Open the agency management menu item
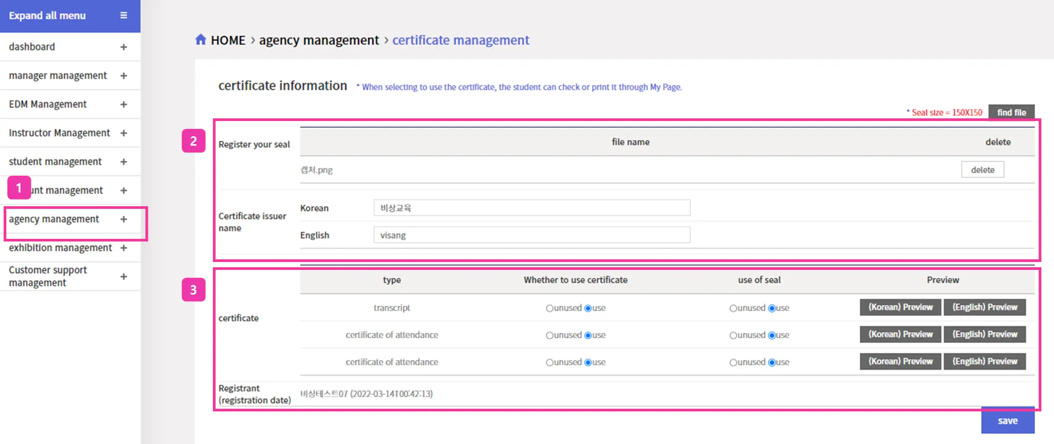Image resolution: width=1054 pixels, height=444 pixels. click(x=54, y=219)
